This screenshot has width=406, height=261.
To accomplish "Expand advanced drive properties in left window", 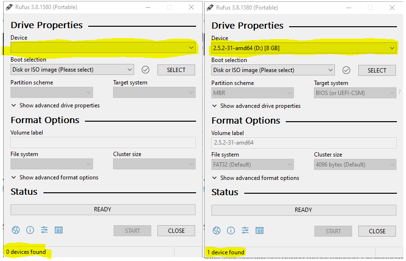I will (55, 105).
